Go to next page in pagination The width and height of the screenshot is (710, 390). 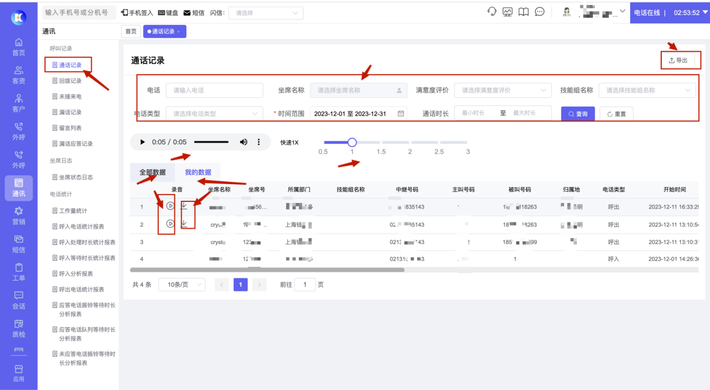pos(259,285)
